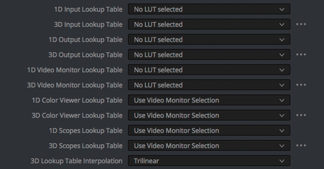Expand 1D Color Viewer Lookup Table dropdown
Image resolution: width=324 pixels, height=169 pixels.
coord(209,100)
